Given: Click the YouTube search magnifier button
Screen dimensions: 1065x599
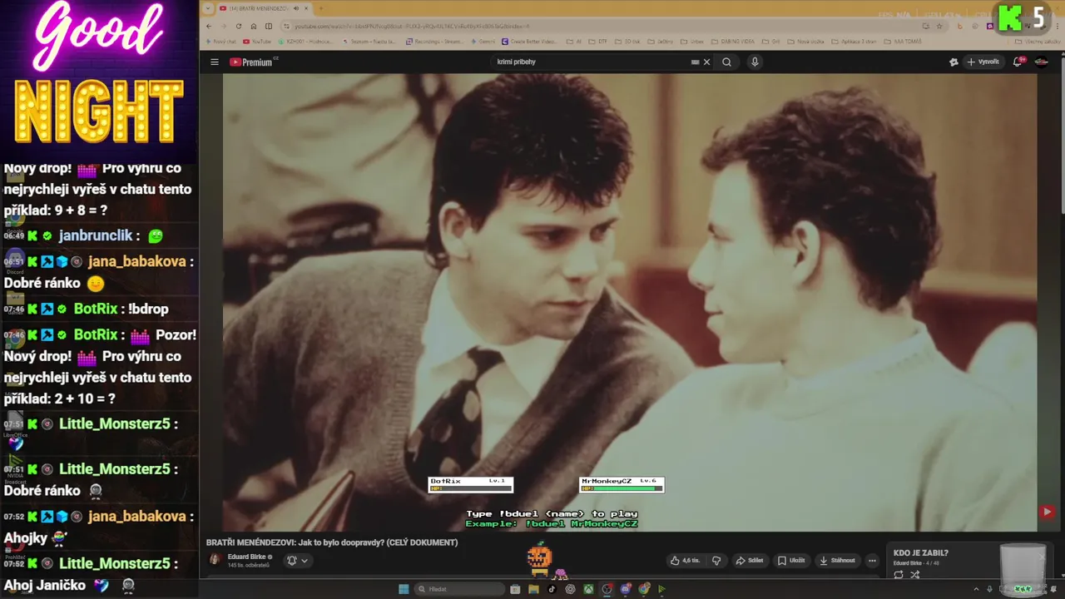Looking at the screenshot, I should pyautogui.click(x=726, y=62).
